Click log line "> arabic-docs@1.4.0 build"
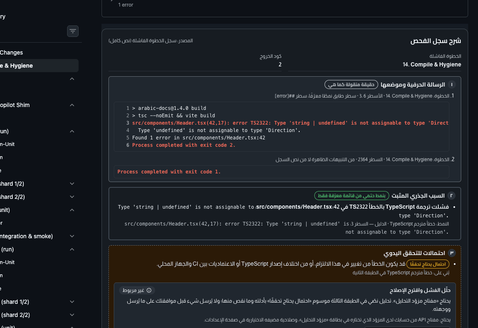 tap(169, 108)
